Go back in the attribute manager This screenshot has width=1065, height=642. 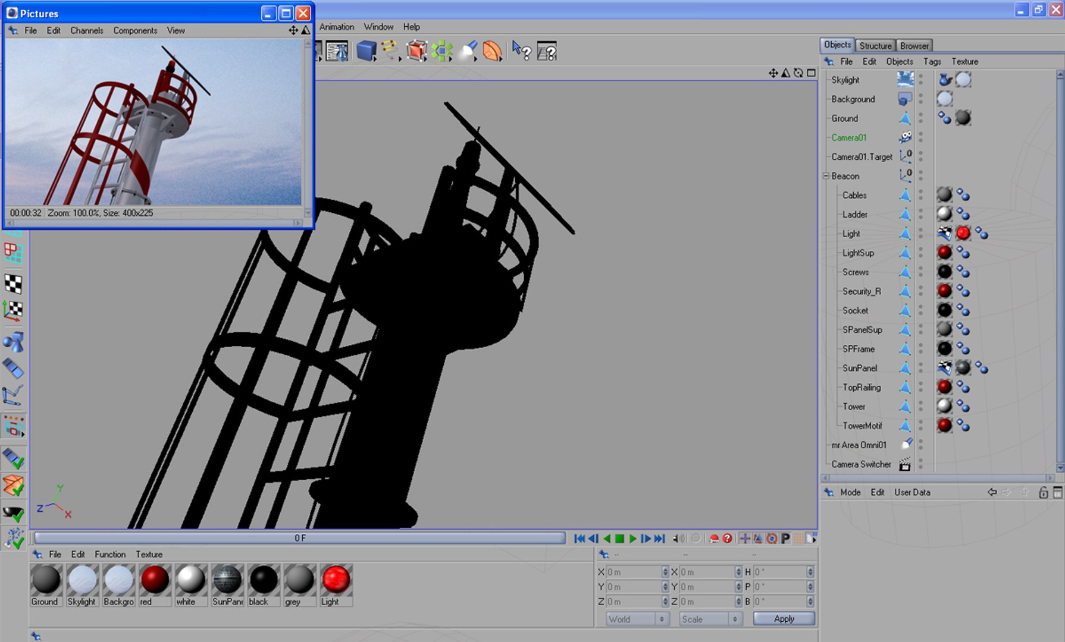tap(992, 492)
